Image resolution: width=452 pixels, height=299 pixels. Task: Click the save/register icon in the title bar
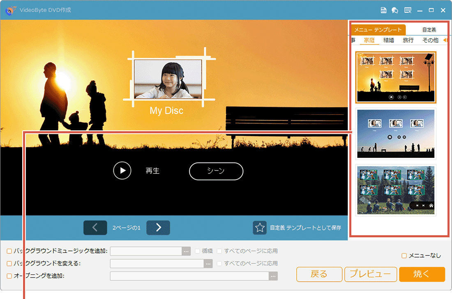click(384, 10)
